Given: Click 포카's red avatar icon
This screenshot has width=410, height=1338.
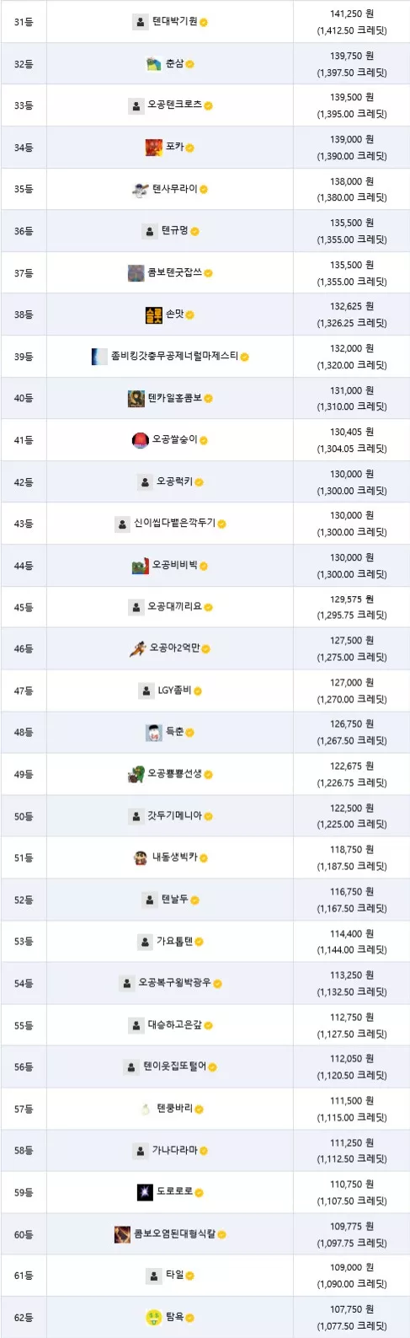Looking at the screenshot, I should [x=153, y=148].
